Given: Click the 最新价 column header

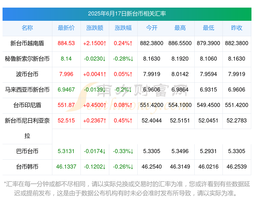Looking at the screenshot, I should click(x=66, y=28).
